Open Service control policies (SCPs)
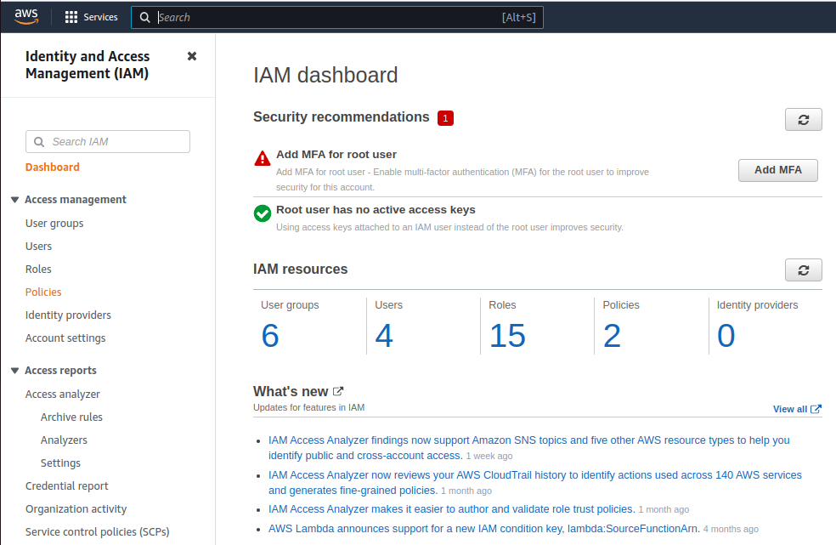Viewport: 836px width, 545px height. coord(98,531)
